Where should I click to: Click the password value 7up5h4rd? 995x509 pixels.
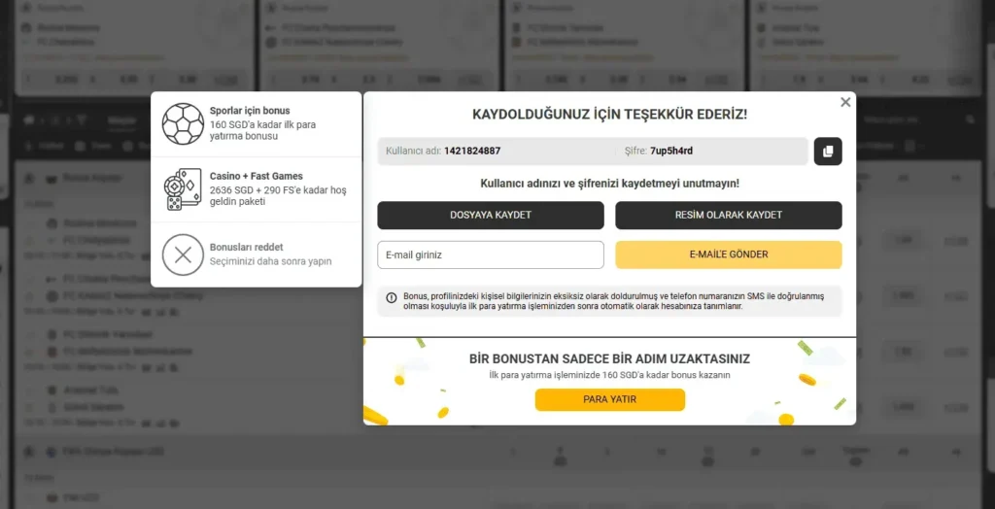coord(671,152)
